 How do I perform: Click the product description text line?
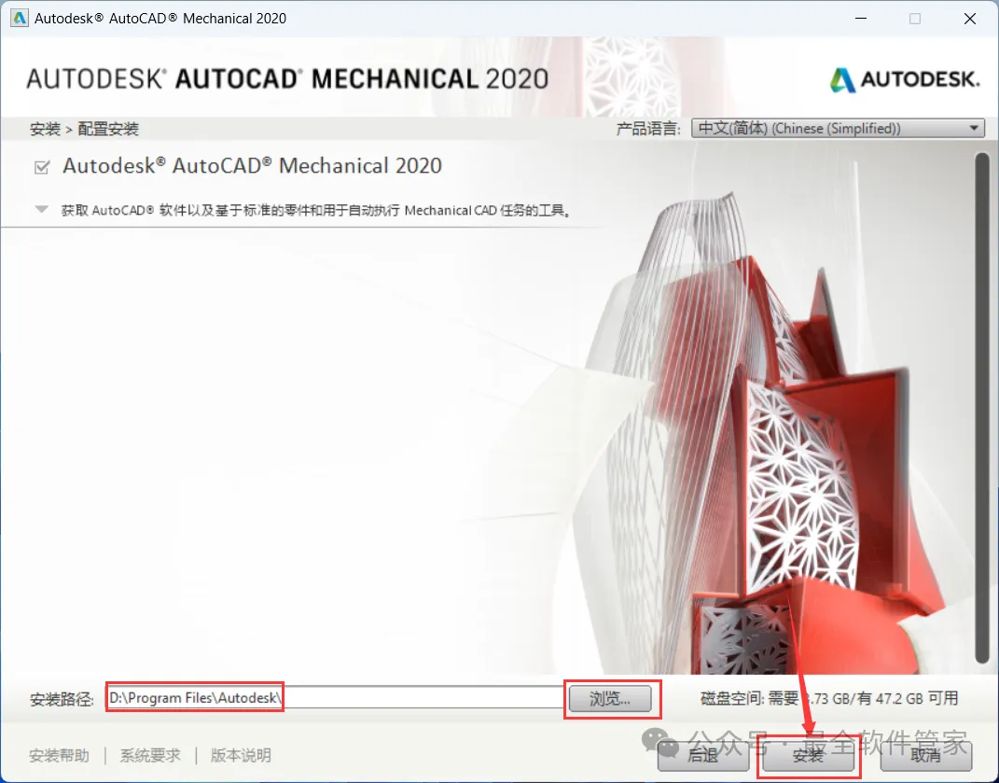point(315,210)
